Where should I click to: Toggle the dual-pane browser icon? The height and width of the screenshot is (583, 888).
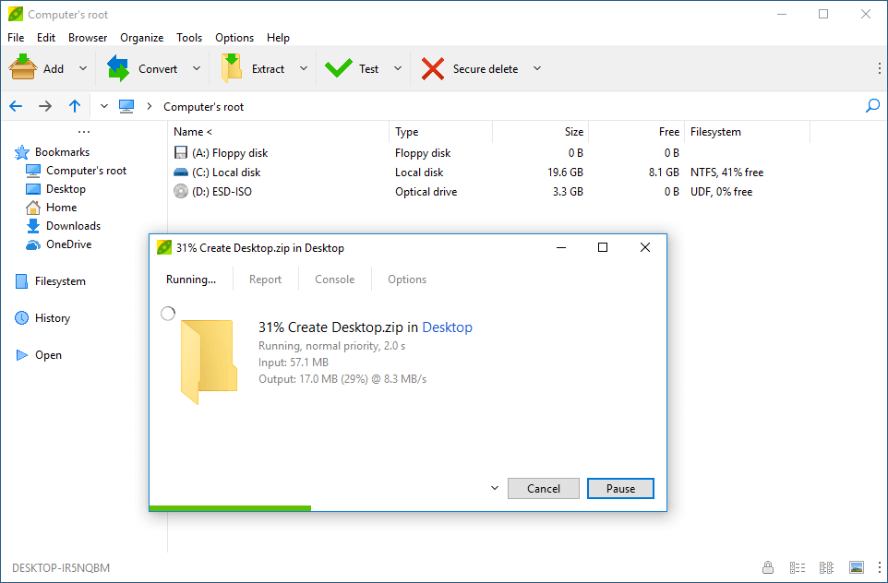825,567
